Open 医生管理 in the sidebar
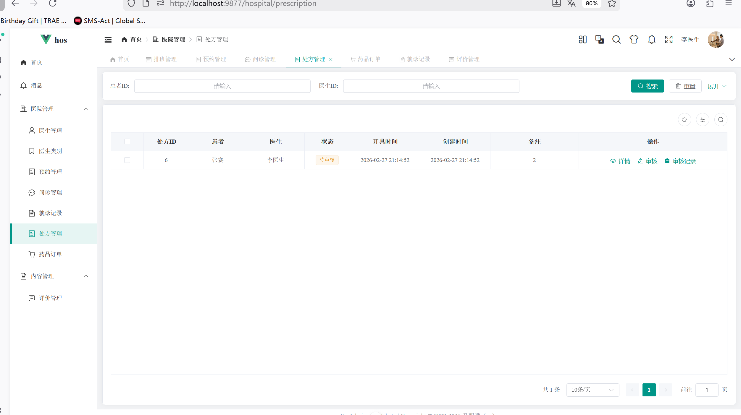 tap(50, 131)
